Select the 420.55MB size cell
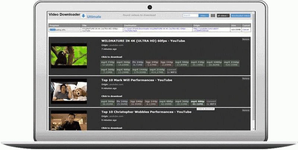This screenshot has height=150, width=298. coord(236,30)
